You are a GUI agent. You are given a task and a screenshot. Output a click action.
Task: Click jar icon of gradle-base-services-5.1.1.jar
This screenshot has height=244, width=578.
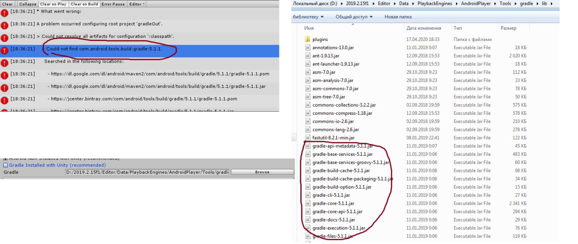click(x=308, y=154)
